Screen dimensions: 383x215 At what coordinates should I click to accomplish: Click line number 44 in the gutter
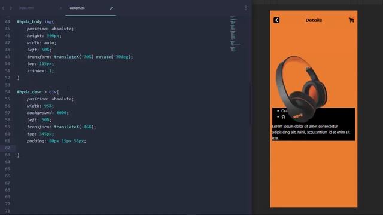pos(8,21)
